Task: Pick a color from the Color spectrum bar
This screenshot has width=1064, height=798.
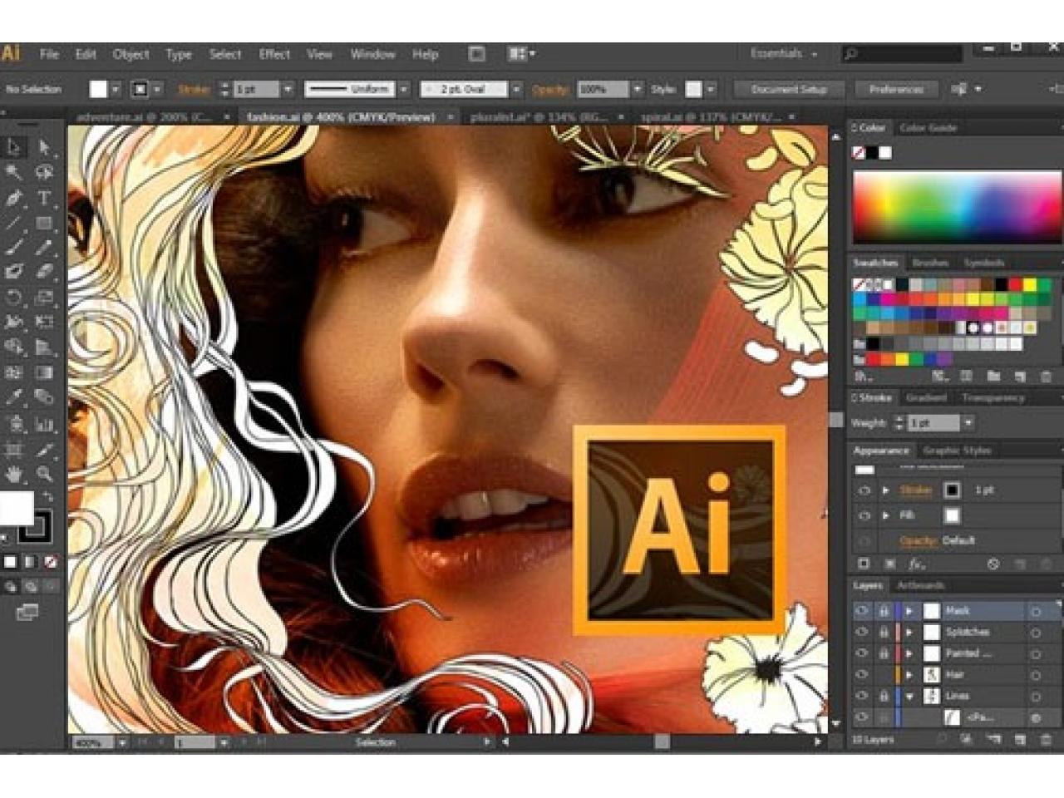Action: coord(957,207)
